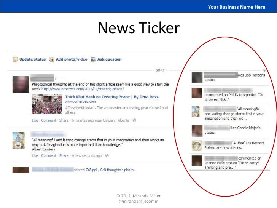
Task: Open the SORT dropdown
Action: (162, 70)
